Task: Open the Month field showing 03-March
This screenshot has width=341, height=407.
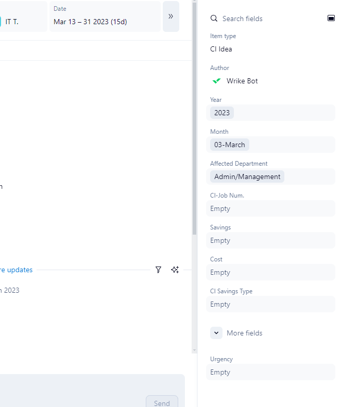Action: [270, 145]
